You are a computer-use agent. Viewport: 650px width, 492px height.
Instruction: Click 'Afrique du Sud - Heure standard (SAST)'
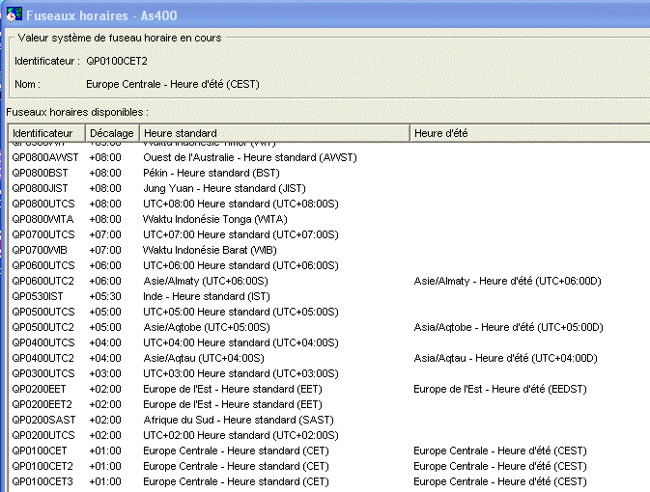click(x=239, y=420)
